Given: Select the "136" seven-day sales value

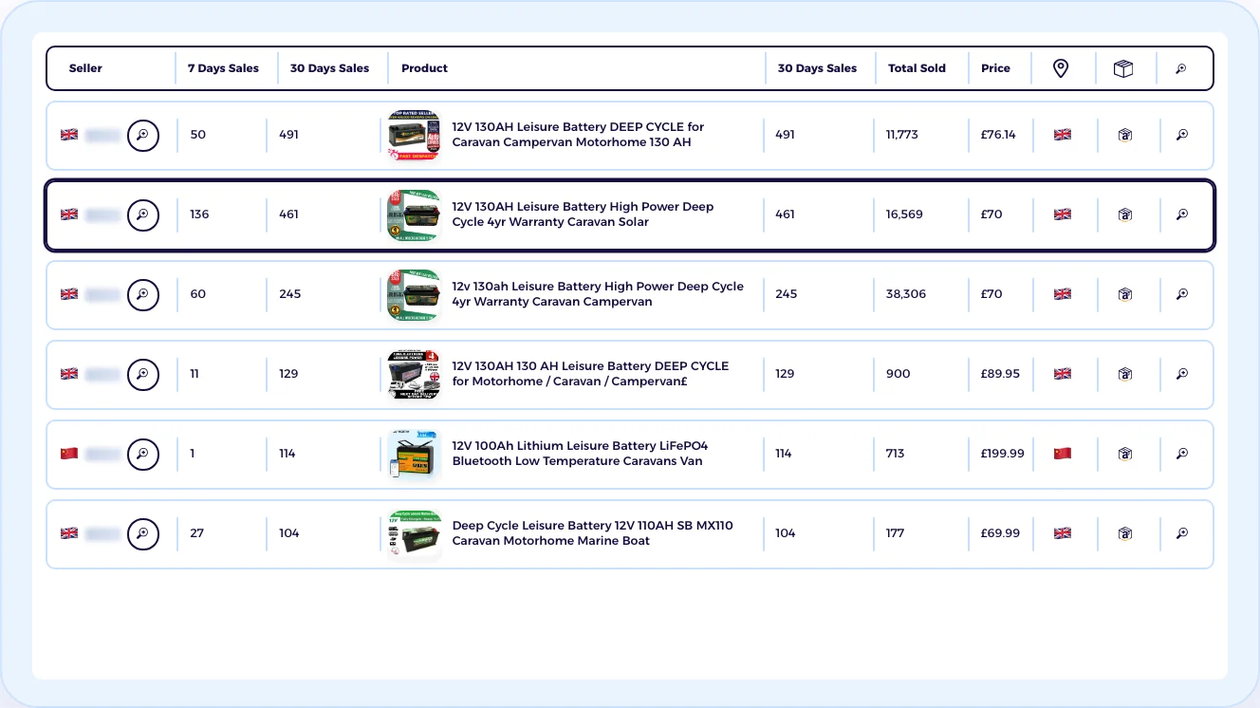Looking at the screenshot, I should coord(199,214).
